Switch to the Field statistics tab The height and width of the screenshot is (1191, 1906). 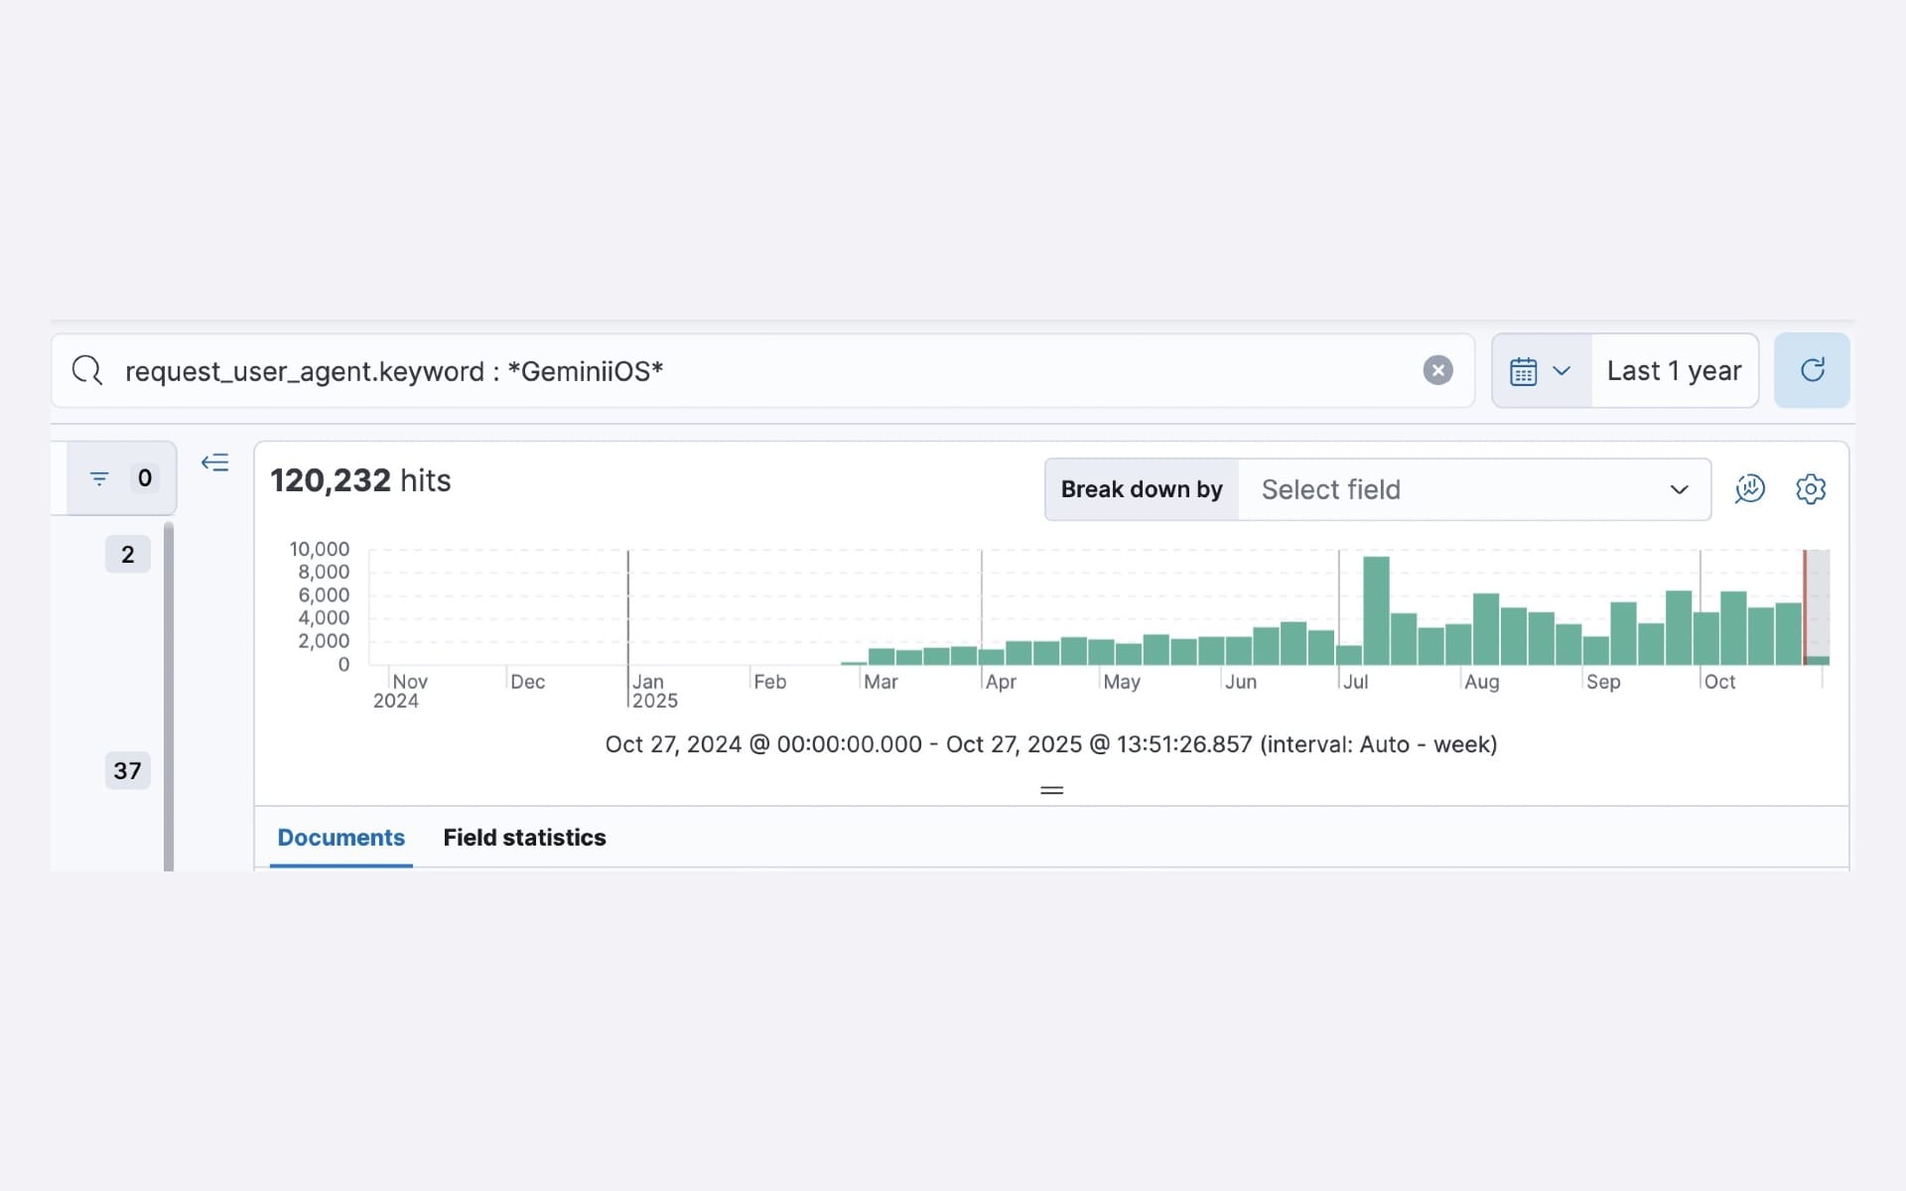pyautogui.click(x=524, y=838)
